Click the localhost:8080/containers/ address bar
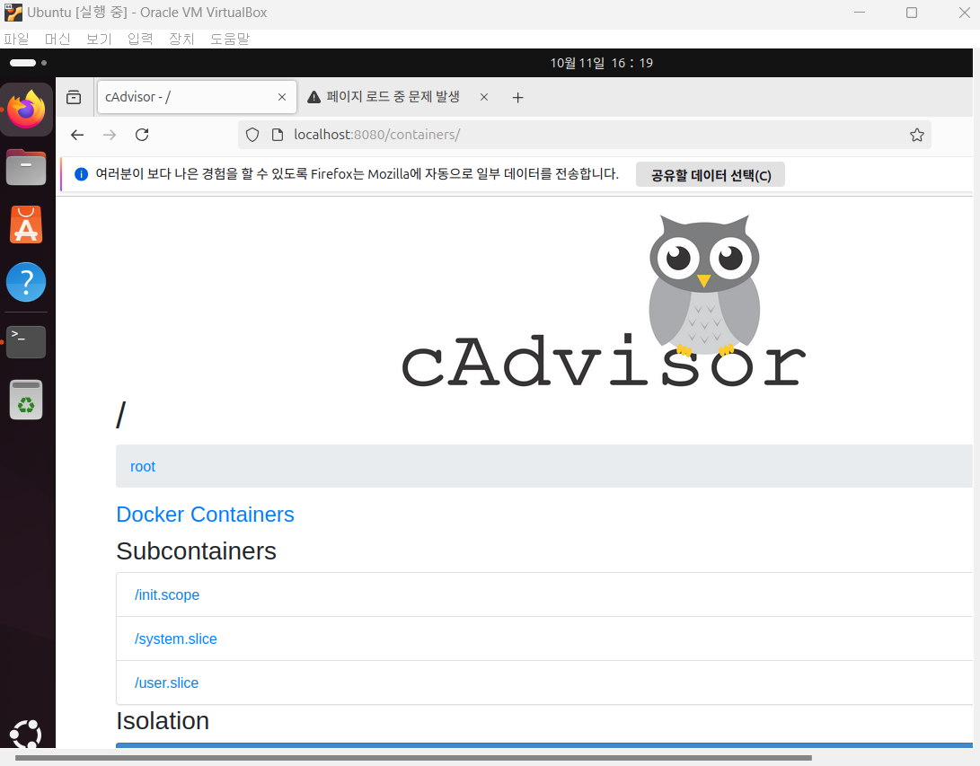This screenshot has width=980, height=766. click(x=585, y=135)
